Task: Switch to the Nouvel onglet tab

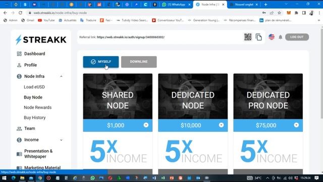Action: (244, 5)
